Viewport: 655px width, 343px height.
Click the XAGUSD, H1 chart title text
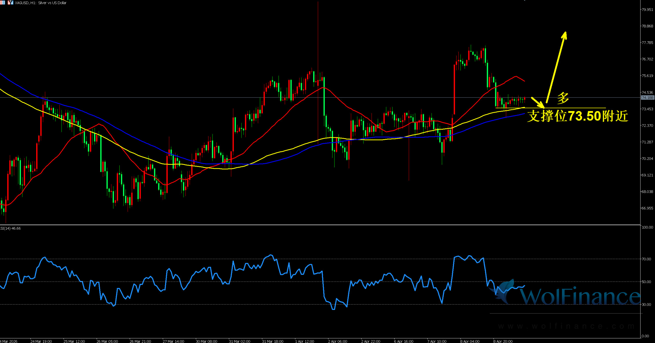pyautogui.click(x=40, y=3)
